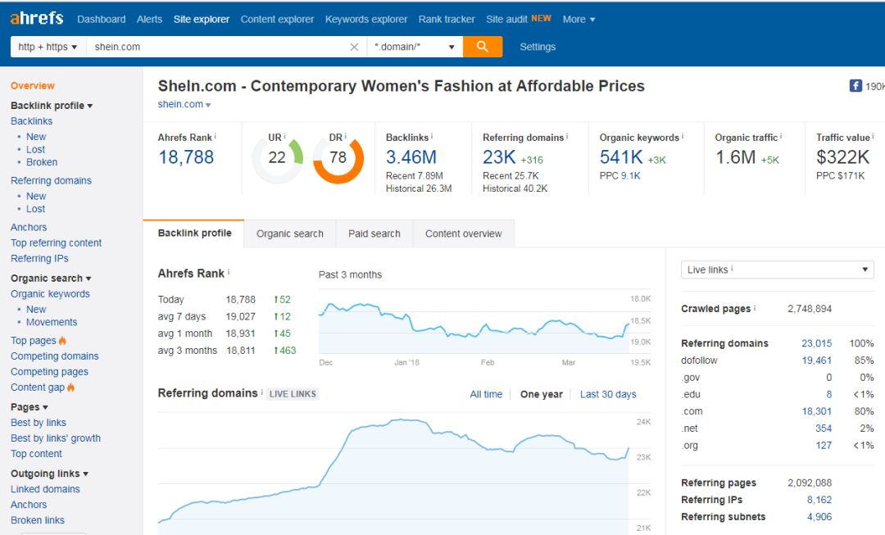Click the Backlinks info icon
The width and height of the screenshot is (885, 535).
click(432, 137)
